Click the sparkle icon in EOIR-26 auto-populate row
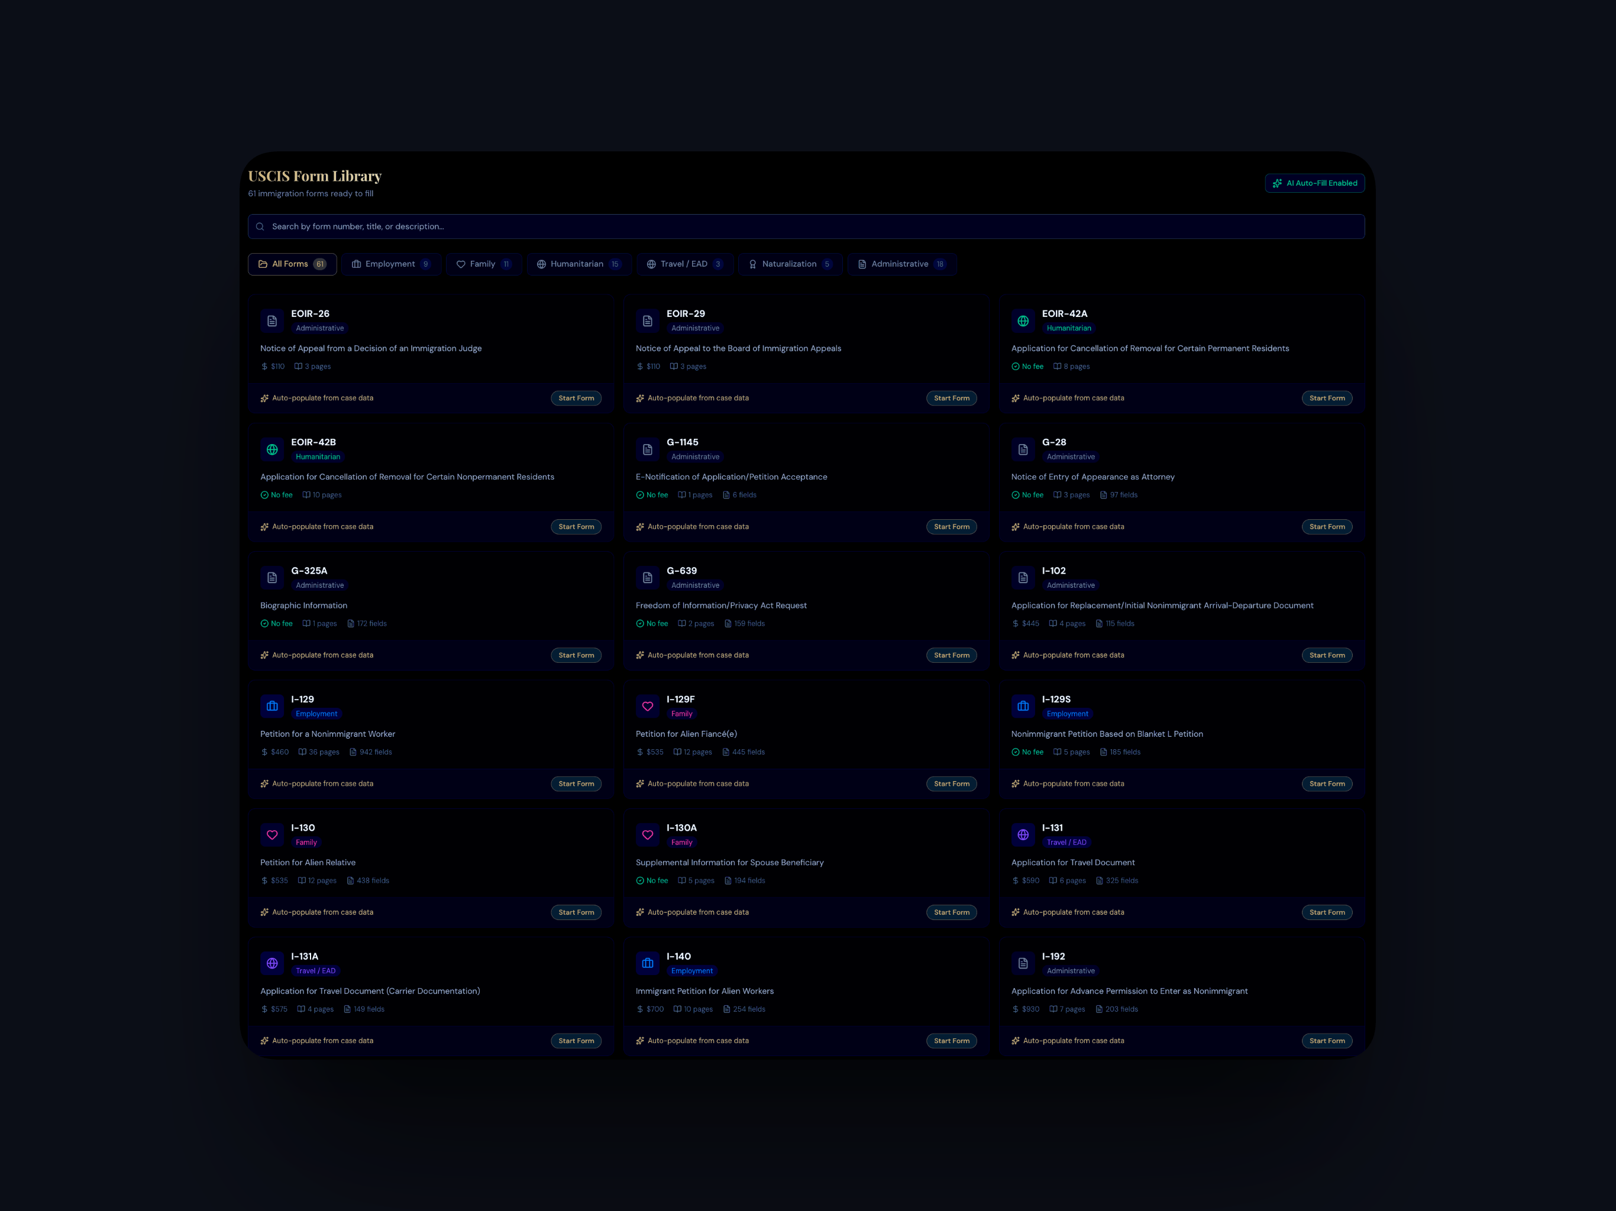This screenshot has height=1211, width=1616. (264, 398)
